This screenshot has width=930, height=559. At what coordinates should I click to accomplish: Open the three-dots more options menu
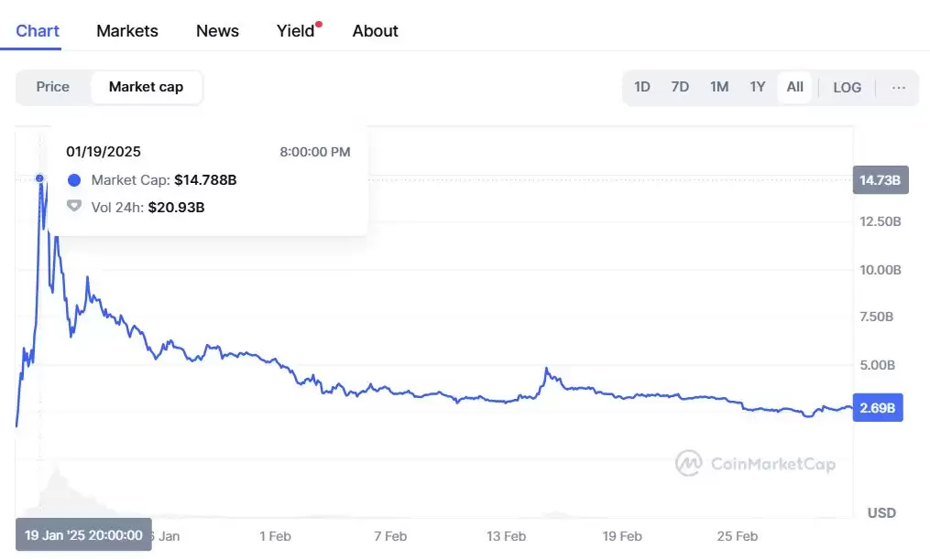(x=899, y=88)
